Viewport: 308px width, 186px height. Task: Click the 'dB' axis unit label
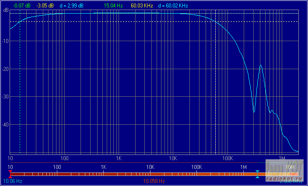pyautogui.click(x=6, y=11)
